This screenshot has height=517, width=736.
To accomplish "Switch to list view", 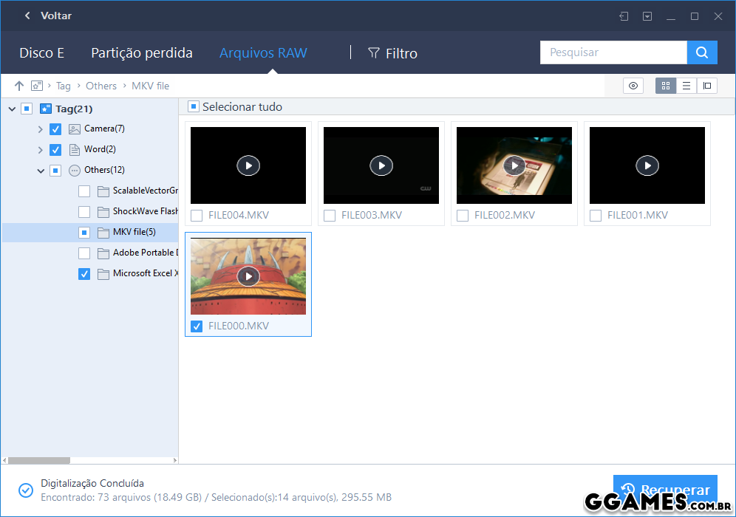I will pyautogui.click(x=686, y=86).
